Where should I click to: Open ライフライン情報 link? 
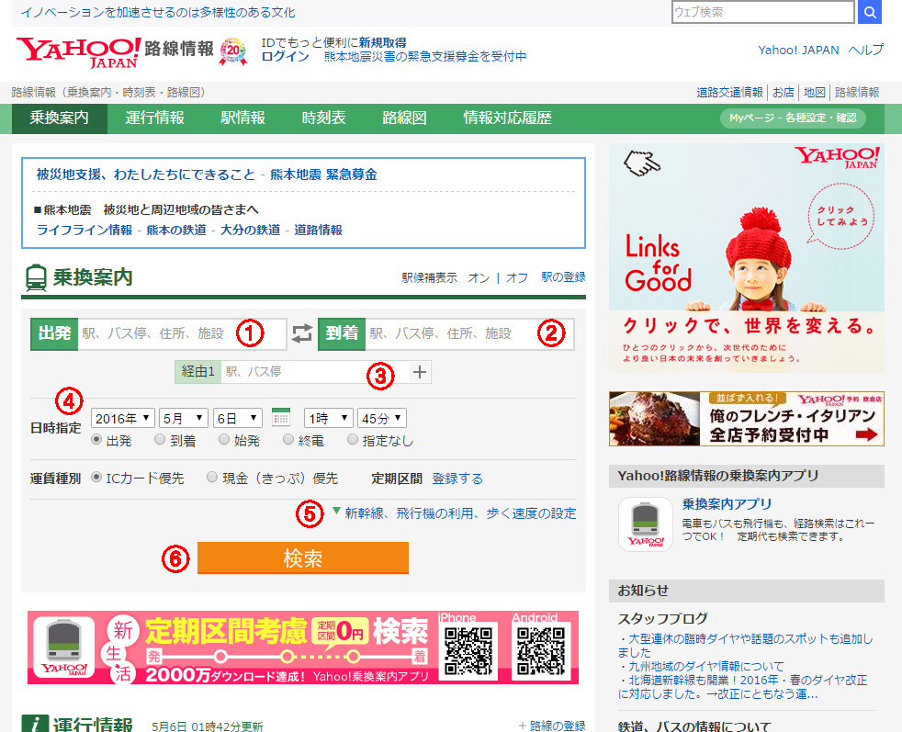point(84,230)
